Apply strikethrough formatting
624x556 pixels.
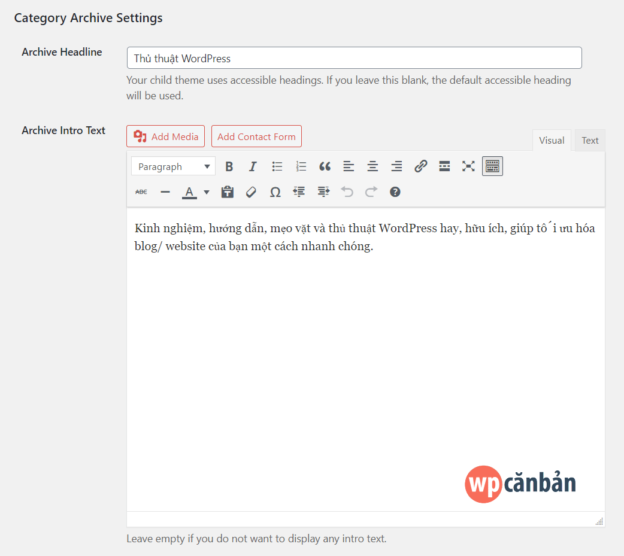(x=141, y=192)
